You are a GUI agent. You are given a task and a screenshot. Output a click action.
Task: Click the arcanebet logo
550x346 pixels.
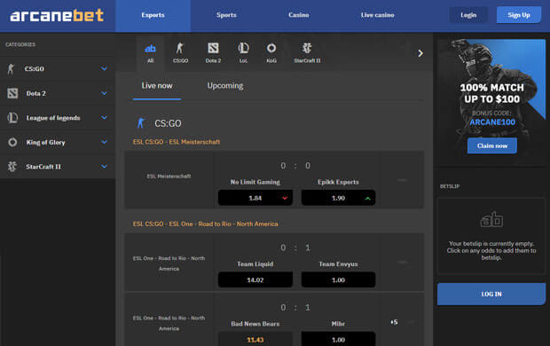point(57,16)
